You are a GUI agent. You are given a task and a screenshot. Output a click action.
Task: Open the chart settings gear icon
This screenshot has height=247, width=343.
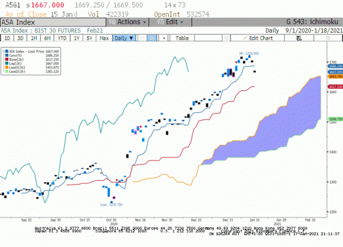point(328,38)
